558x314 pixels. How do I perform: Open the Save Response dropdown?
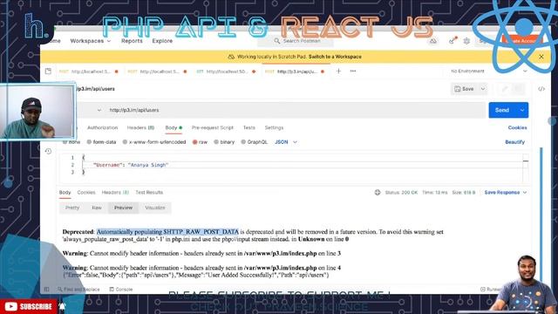506,193
